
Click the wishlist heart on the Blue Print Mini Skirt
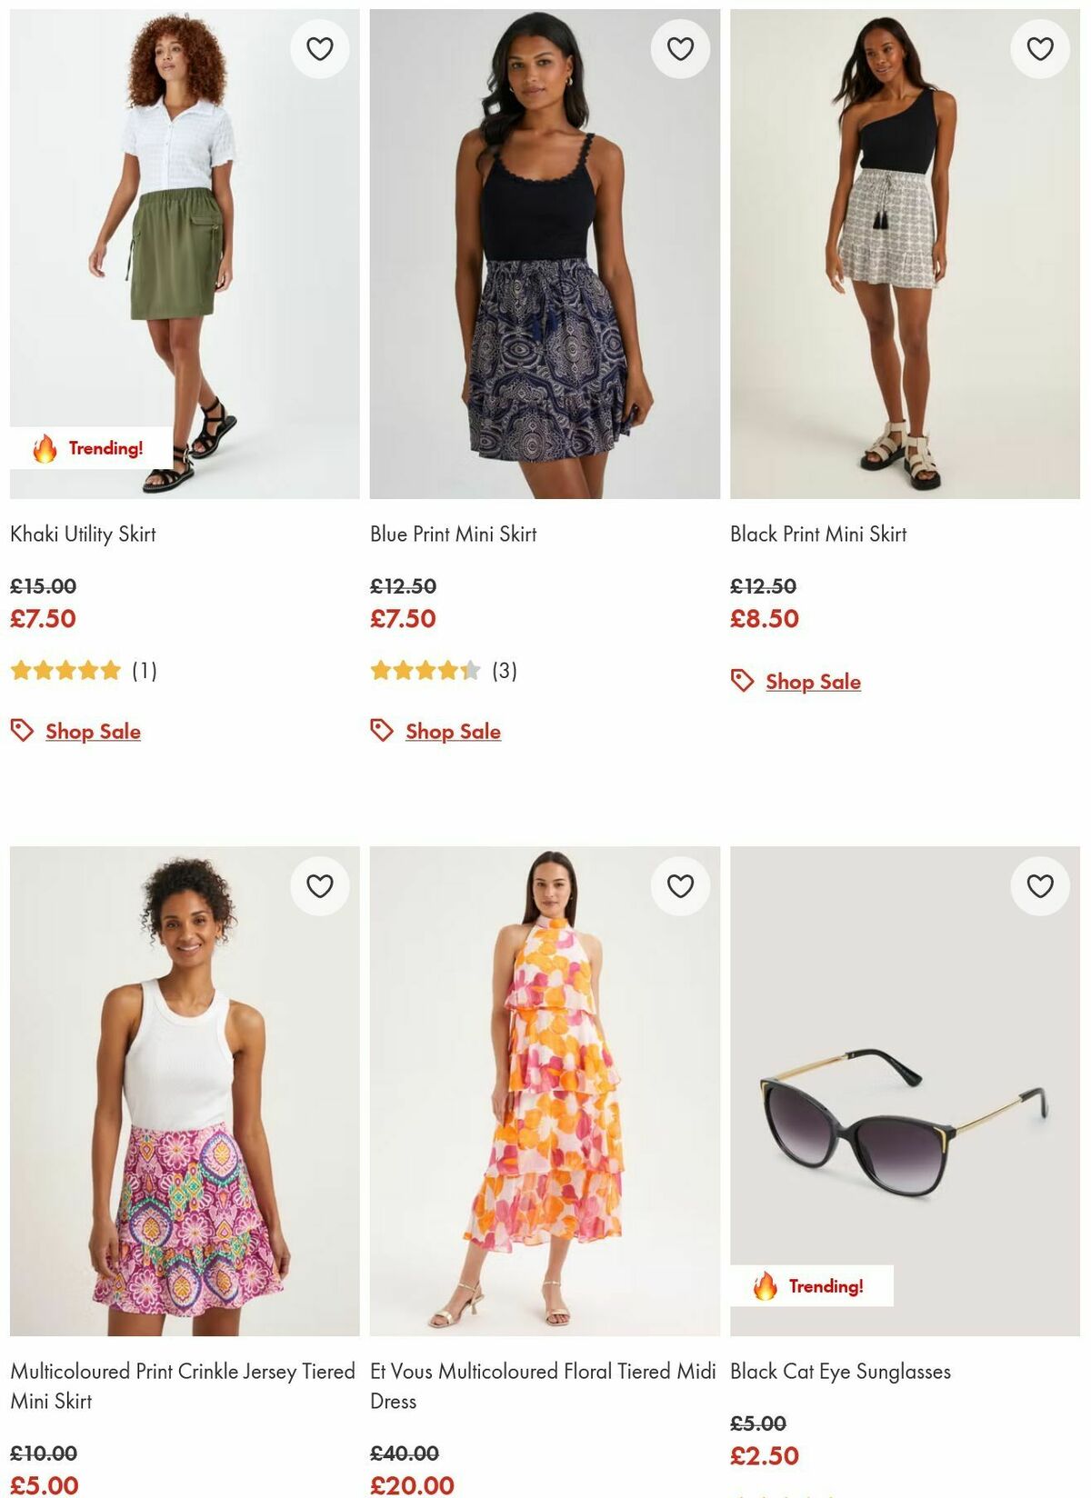tap(678, 49)
